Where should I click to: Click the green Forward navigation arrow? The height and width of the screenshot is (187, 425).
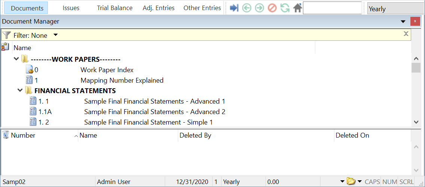[259, 8]
